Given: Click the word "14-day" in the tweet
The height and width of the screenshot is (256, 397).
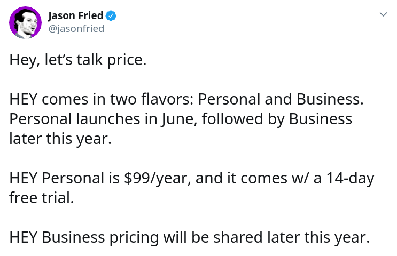Looking at the screenshot, I should click(350, 178).
